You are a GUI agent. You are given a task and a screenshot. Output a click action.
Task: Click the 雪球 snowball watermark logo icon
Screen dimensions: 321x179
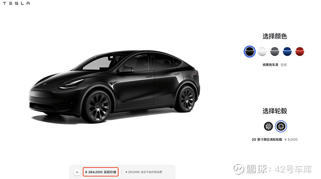pos(239,169)
